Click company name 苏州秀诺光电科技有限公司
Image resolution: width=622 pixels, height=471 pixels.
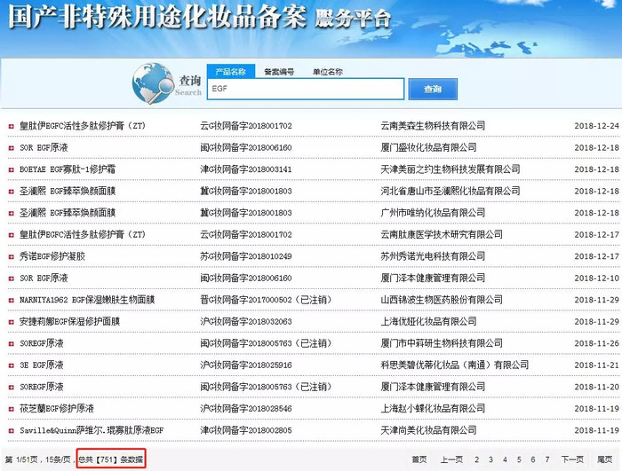coord(433,256)
